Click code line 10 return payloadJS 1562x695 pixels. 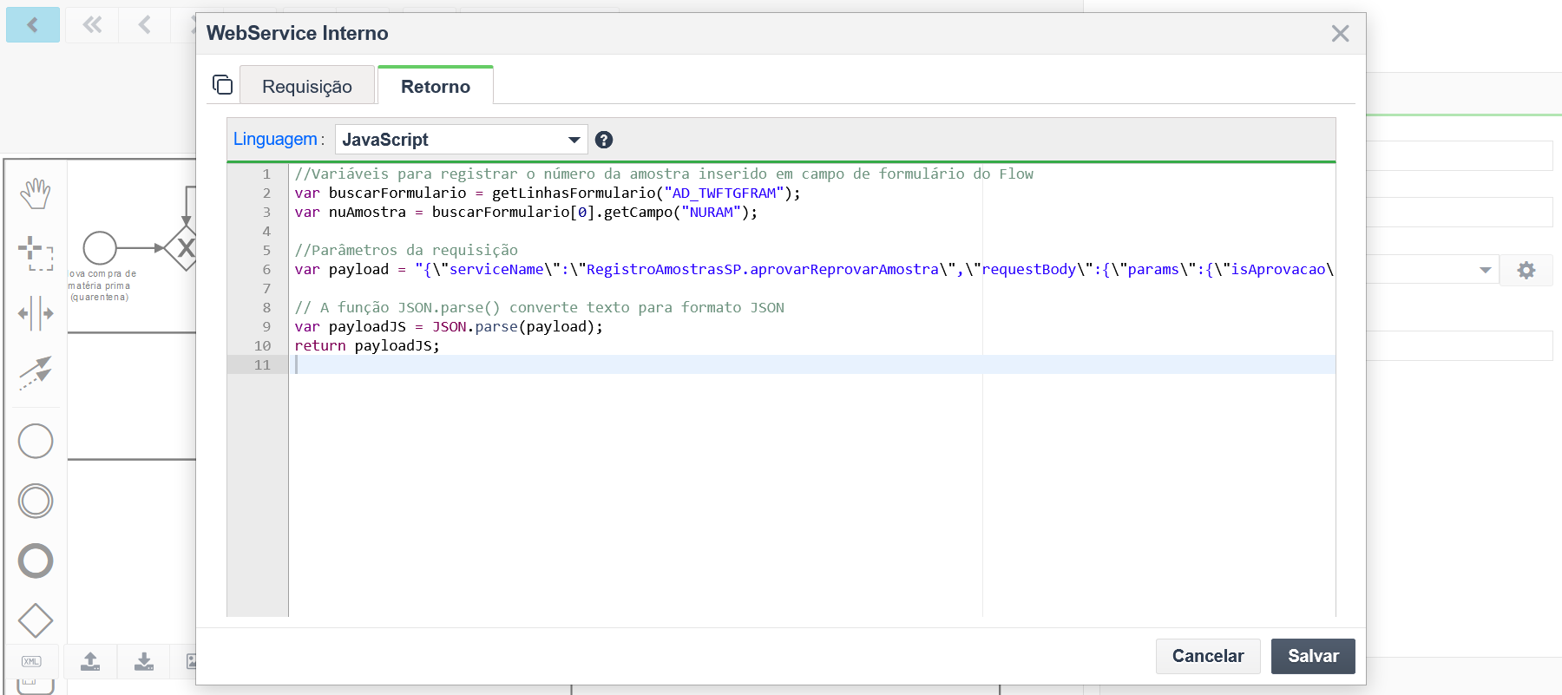(367, 345)
